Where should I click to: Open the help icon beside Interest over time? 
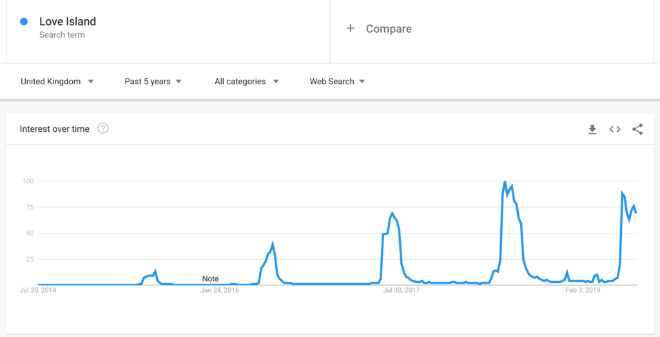103,129
